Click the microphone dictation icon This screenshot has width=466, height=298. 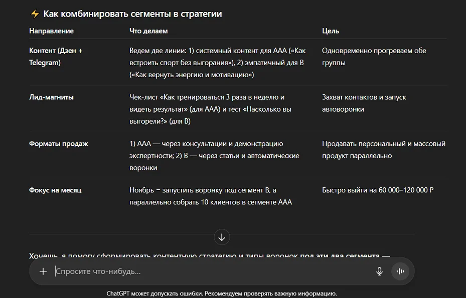pyautogui.click(x=379, y=271)
